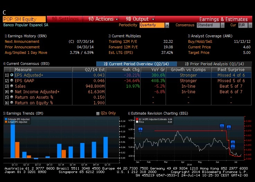Click Forward 12M P/E value 19.08

pyautogui.click(x=168, y=47)
